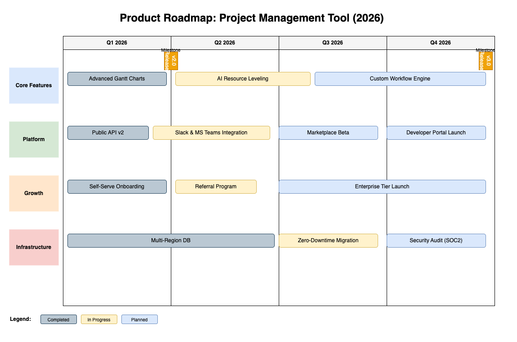Click the Developer Portal Launch bar
517x342 pixels.
436,133
